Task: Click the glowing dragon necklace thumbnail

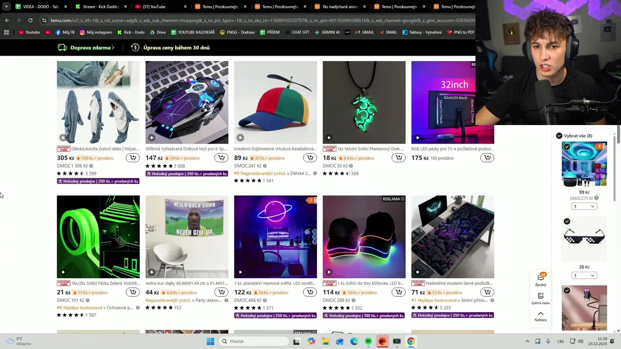Action: (x=364, y=102)
